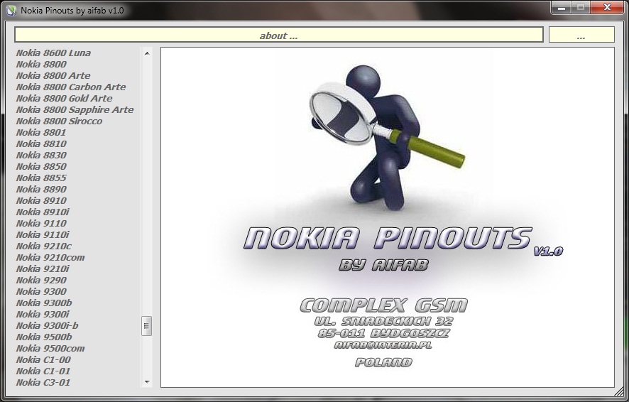Pick Nokia 9300b
This screenshot has width=629, height=402.
point(44,303)
